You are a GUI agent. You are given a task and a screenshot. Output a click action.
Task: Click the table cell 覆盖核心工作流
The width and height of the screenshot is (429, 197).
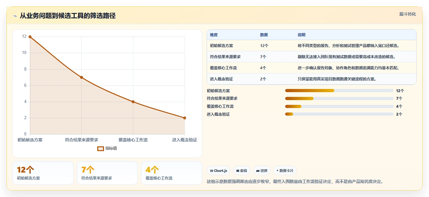[x=223, y=68]
